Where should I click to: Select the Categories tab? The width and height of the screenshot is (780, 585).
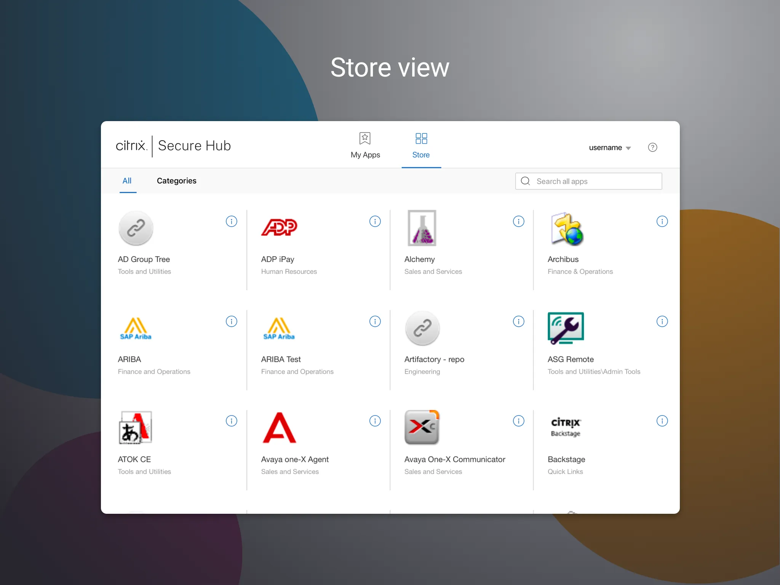point(176,181)
